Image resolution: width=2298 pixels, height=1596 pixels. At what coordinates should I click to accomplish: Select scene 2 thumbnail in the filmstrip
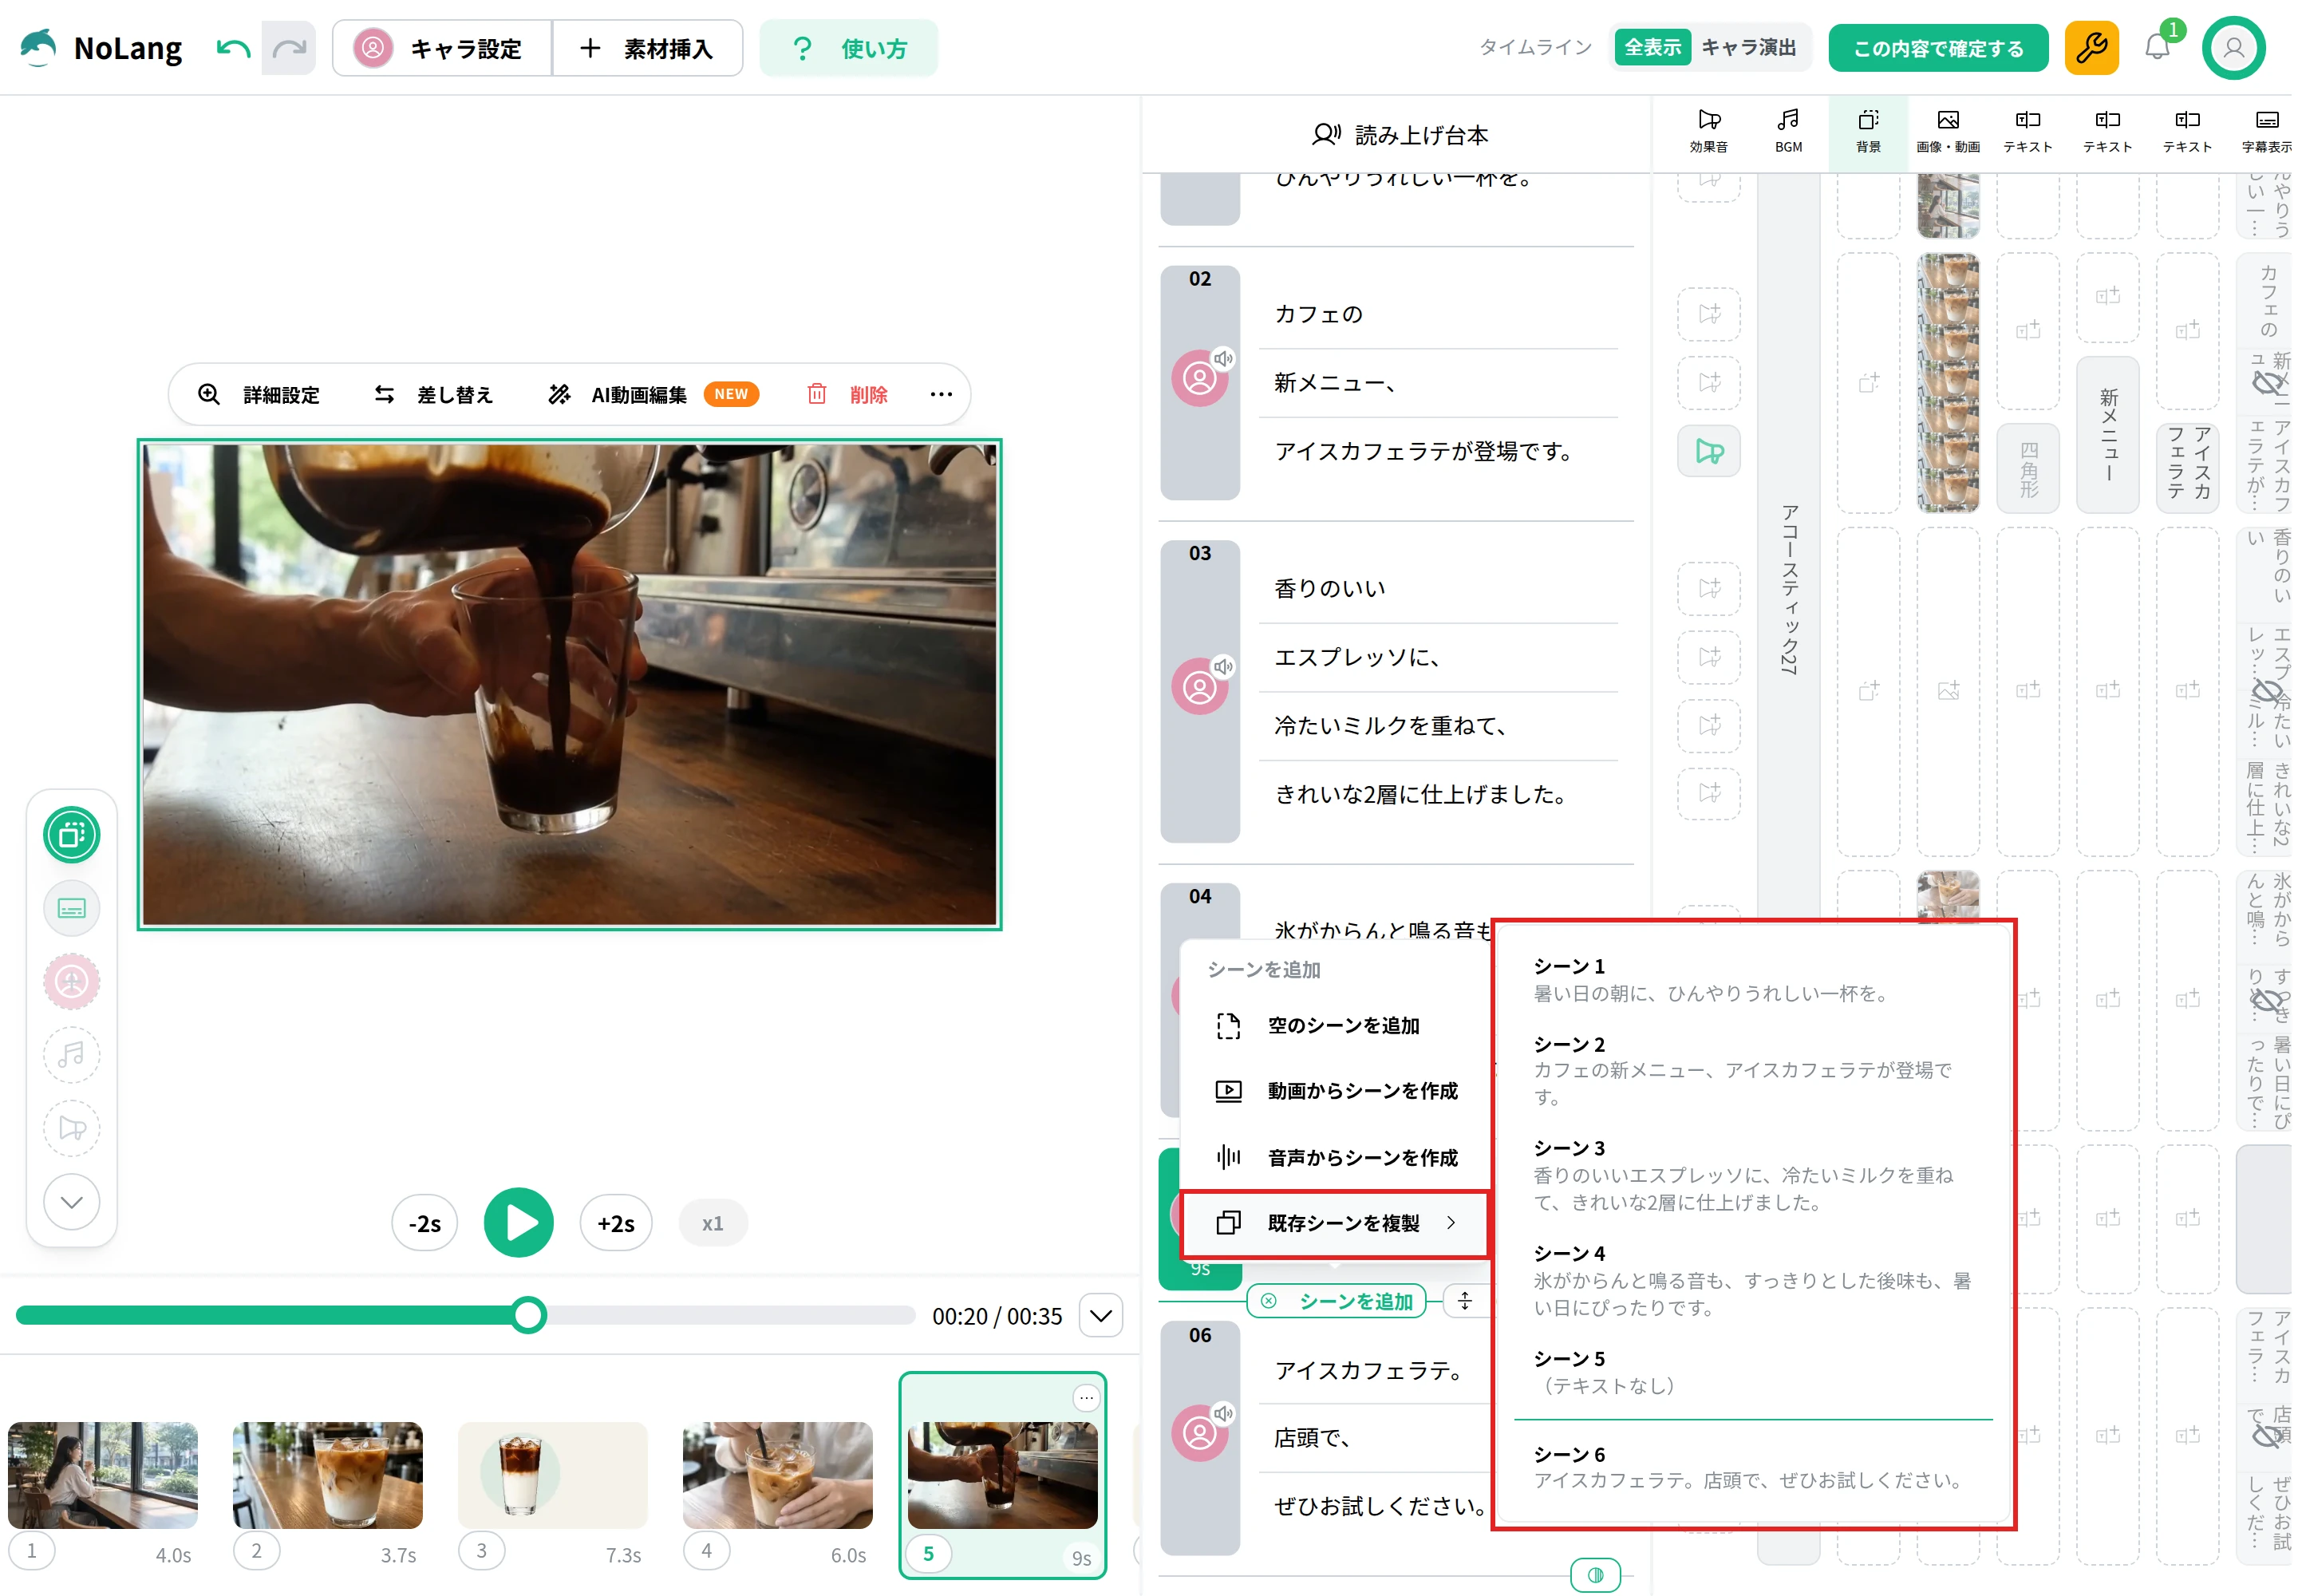[327, 1476]
